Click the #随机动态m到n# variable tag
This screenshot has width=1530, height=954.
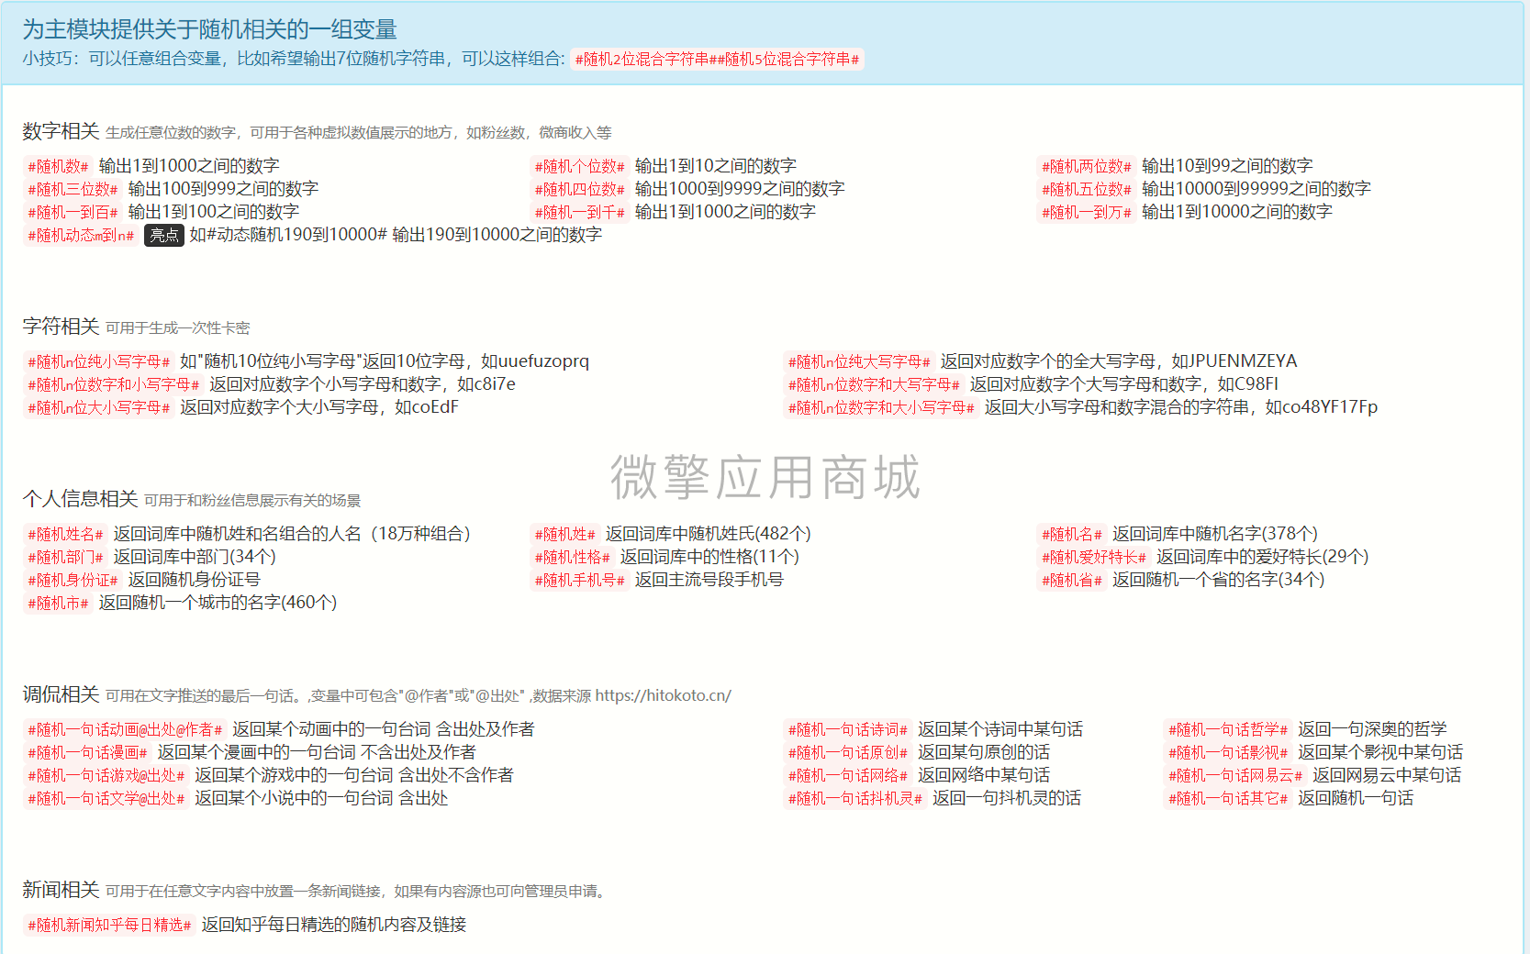(x=81, y=235)
